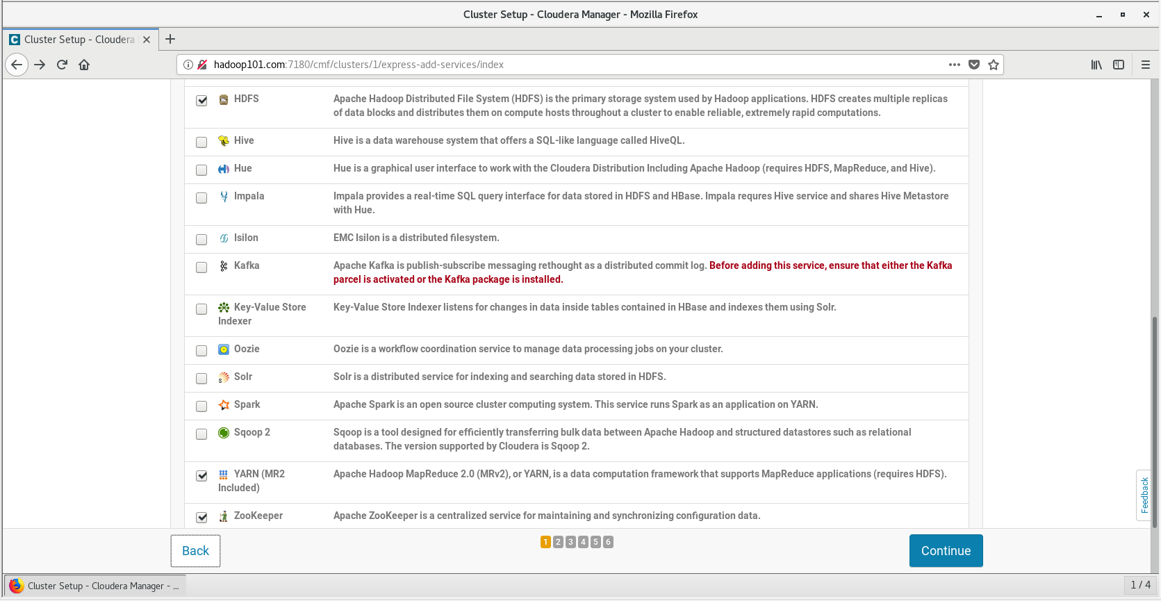The height and width of the screenshot is (601, 1161).
Task: Reload the current page
Action: 62,65
